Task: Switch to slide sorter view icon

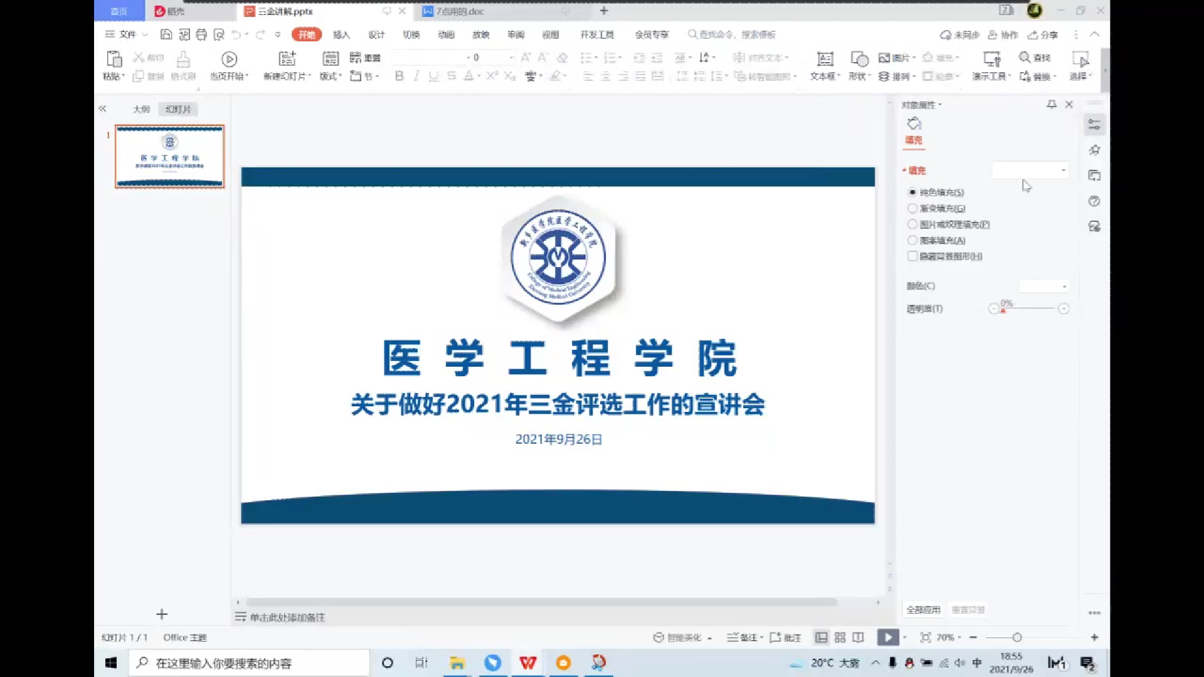Action: (x=840, y=638)
